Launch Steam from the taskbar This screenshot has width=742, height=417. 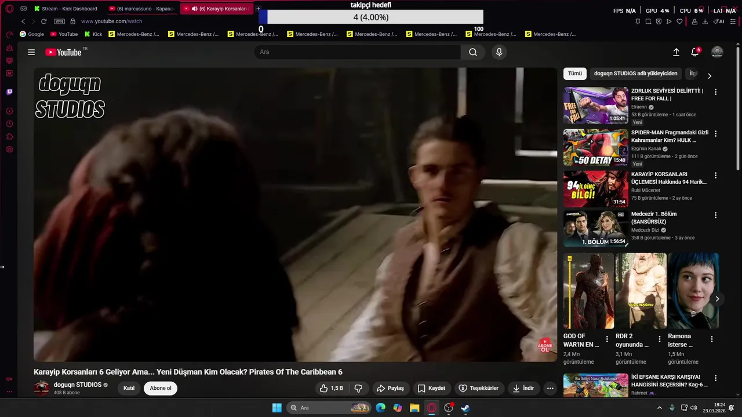pos(465,408)
